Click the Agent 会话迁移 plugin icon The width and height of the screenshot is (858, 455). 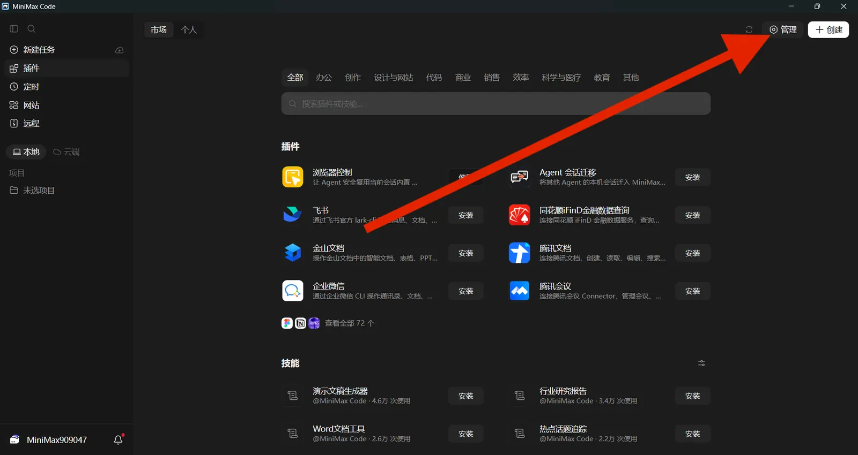pos(519,177)
